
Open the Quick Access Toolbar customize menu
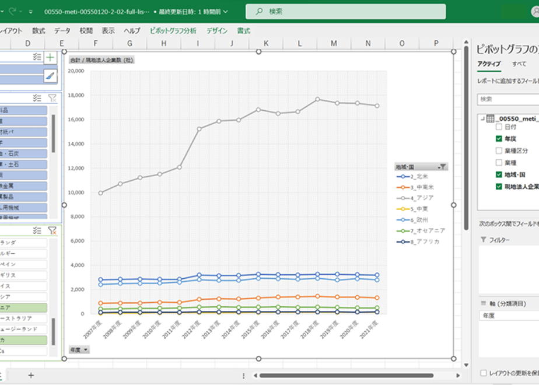(30, 12)
